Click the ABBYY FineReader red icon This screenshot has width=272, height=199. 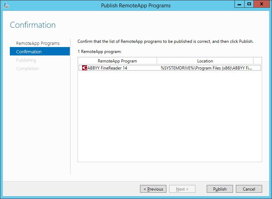tap(85, 68)
